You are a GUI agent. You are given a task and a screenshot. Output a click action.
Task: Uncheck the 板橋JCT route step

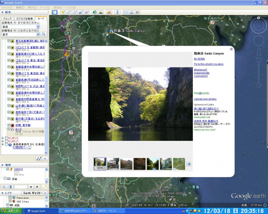tap(9, 73)
